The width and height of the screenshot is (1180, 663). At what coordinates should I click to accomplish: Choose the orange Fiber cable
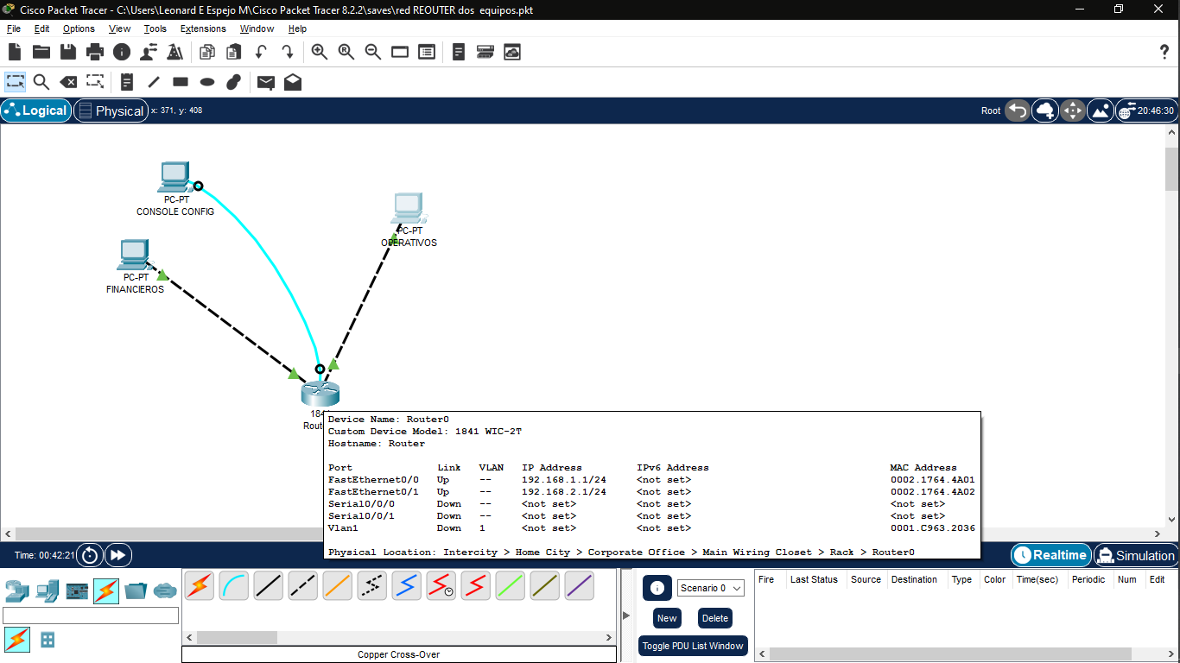(x=338, y=586)
